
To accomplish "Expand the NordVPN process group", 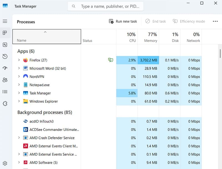I will 19,76.
